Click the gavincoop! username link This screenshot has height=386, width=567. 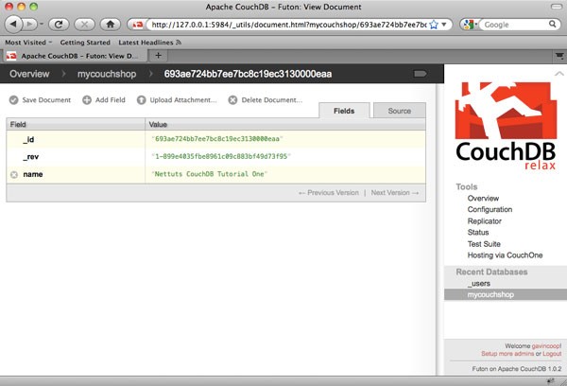(x=546, y=346)
